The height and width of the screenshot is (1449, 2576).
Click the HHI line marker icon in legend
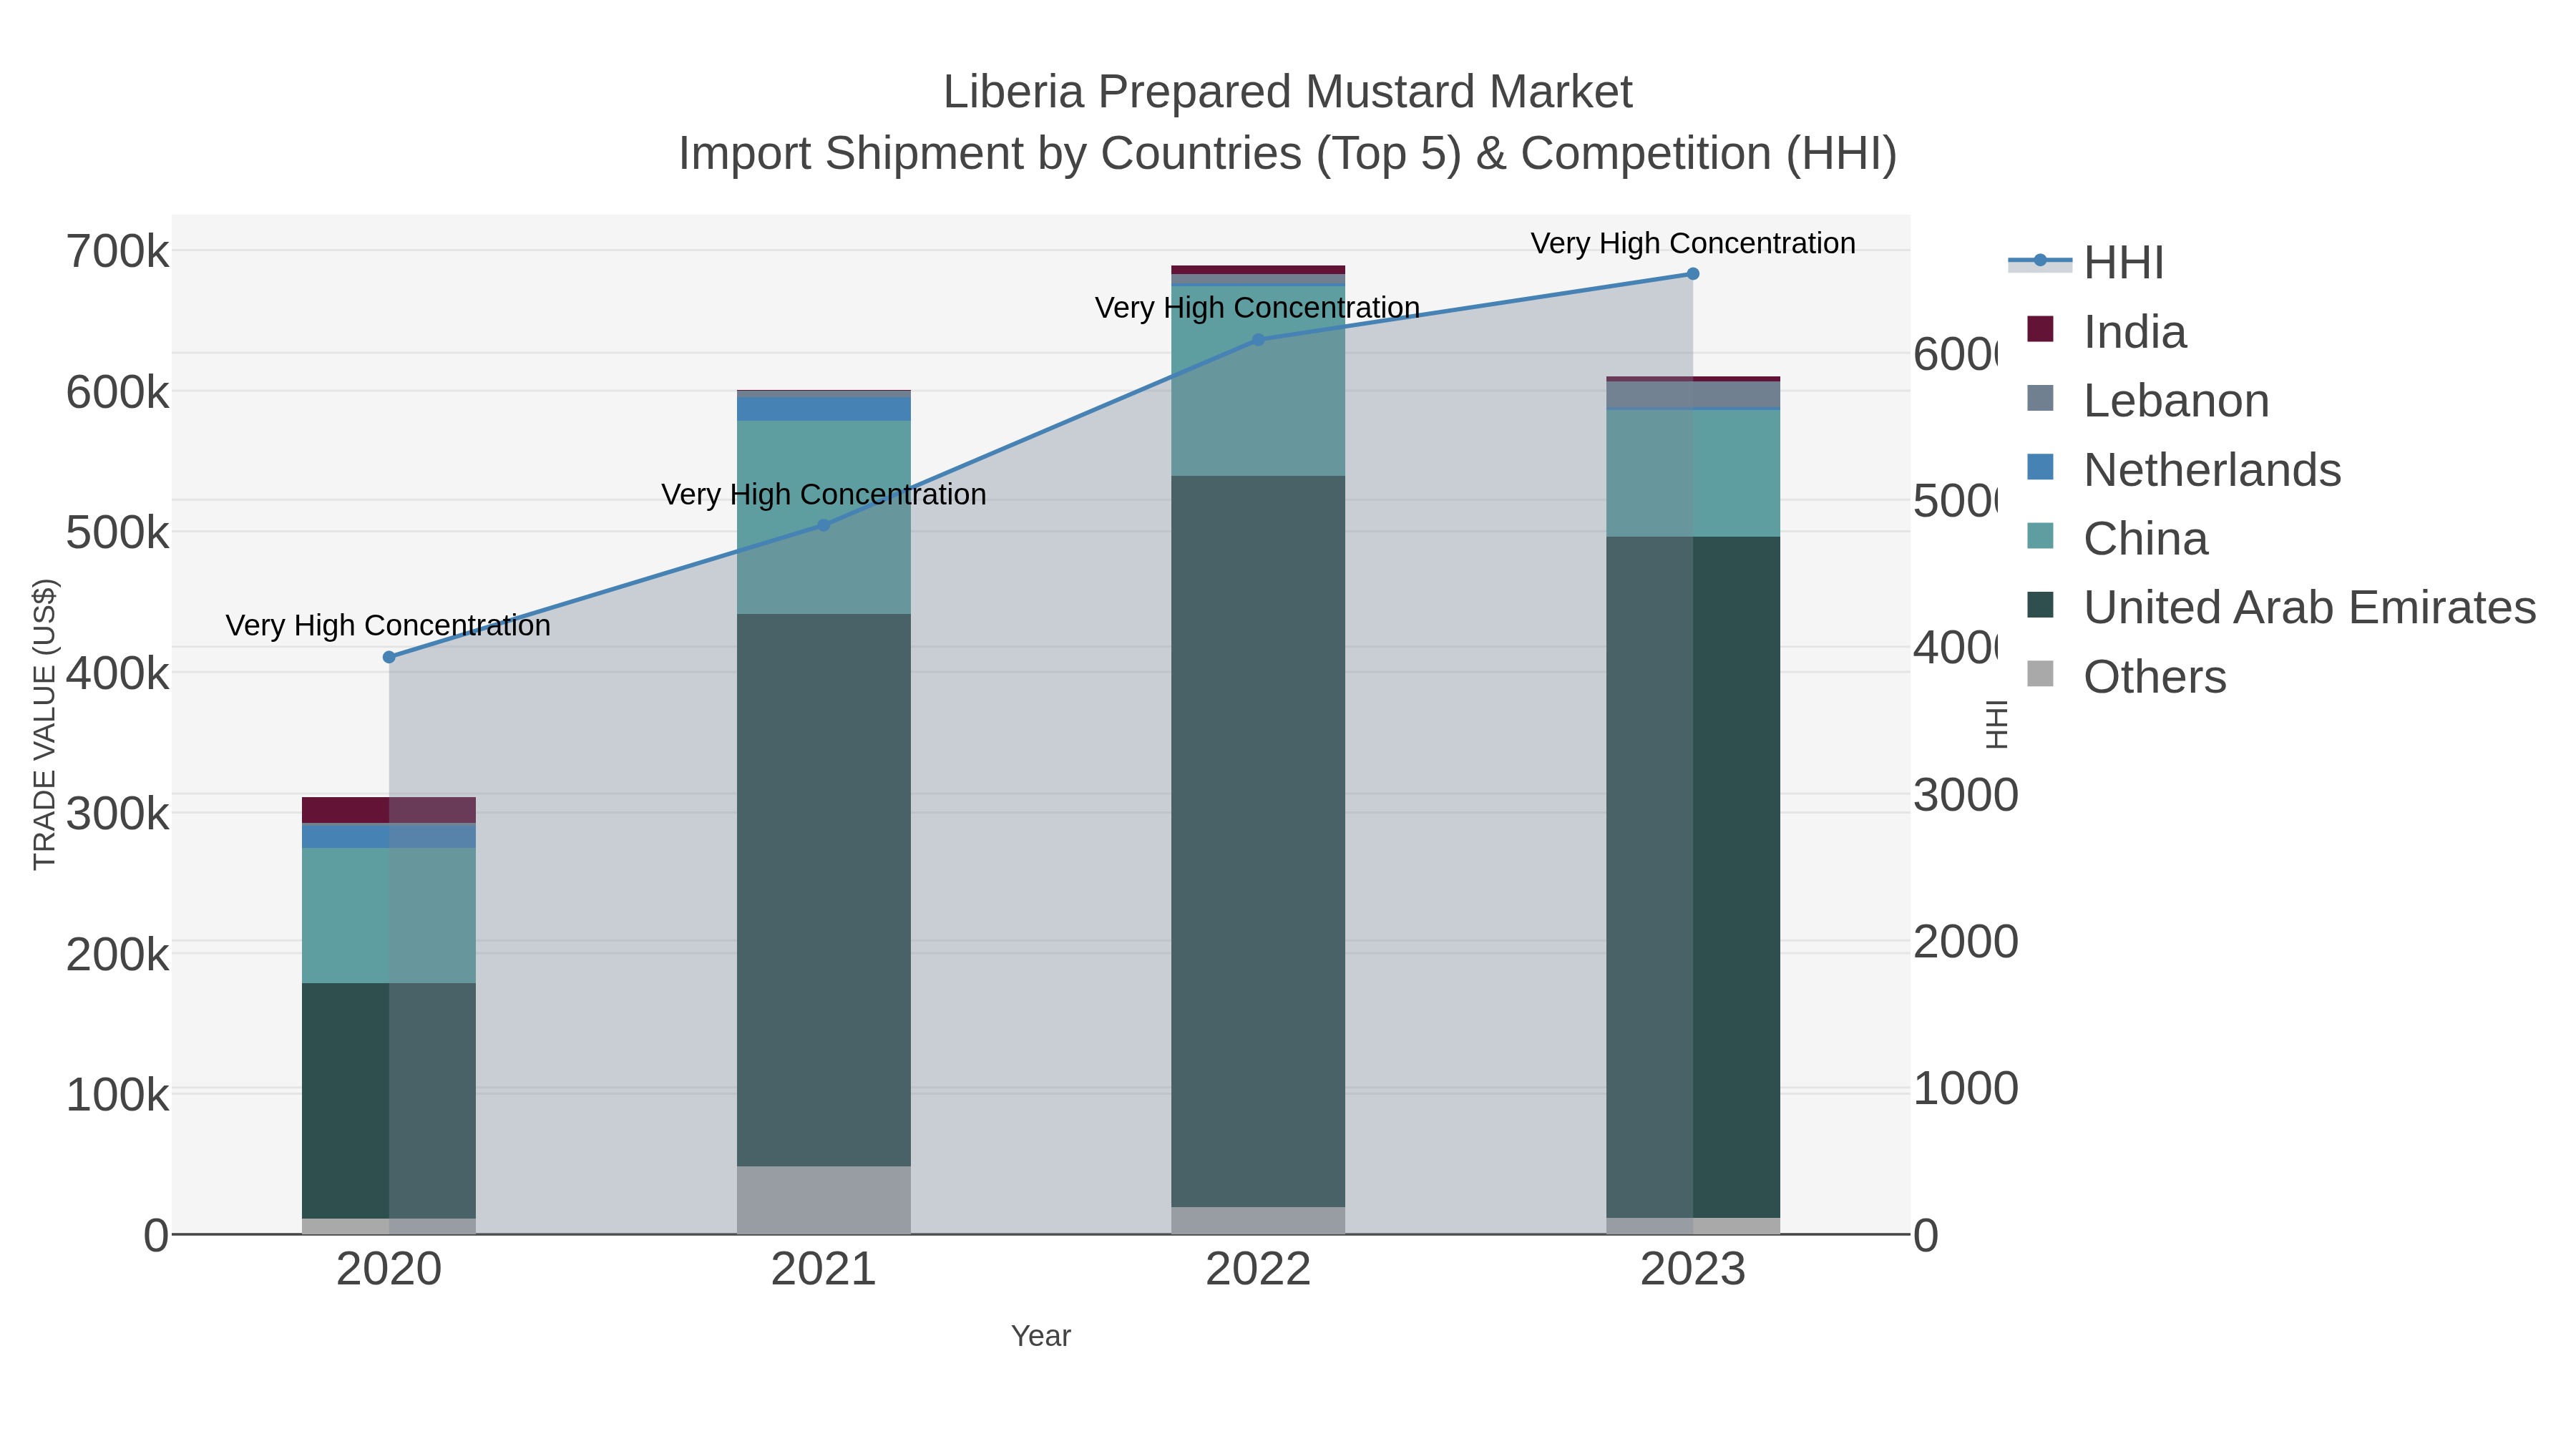(x=2040, y=261)
